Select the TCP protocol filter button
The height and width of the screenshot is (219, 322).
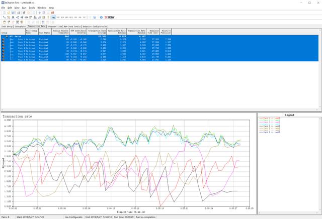(59, 17)
